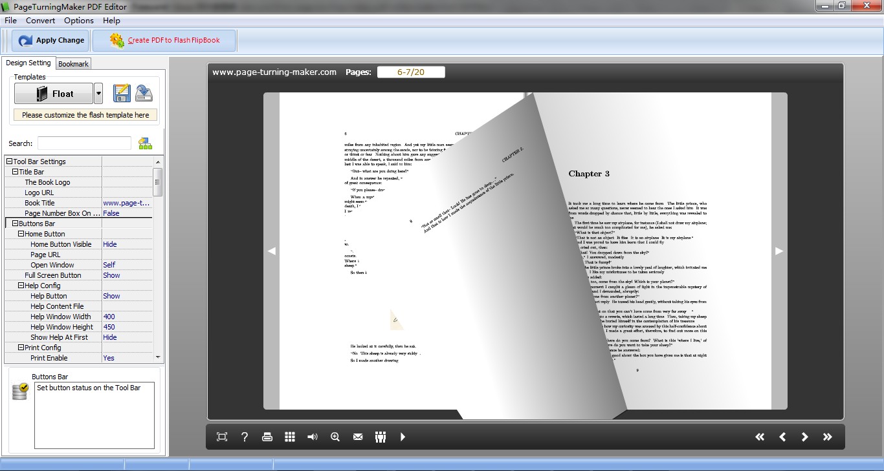This screenshot has width=884, height=471.
Task: Toggle full screen in flipbook toolbar
Action: [x=222, y=437]
